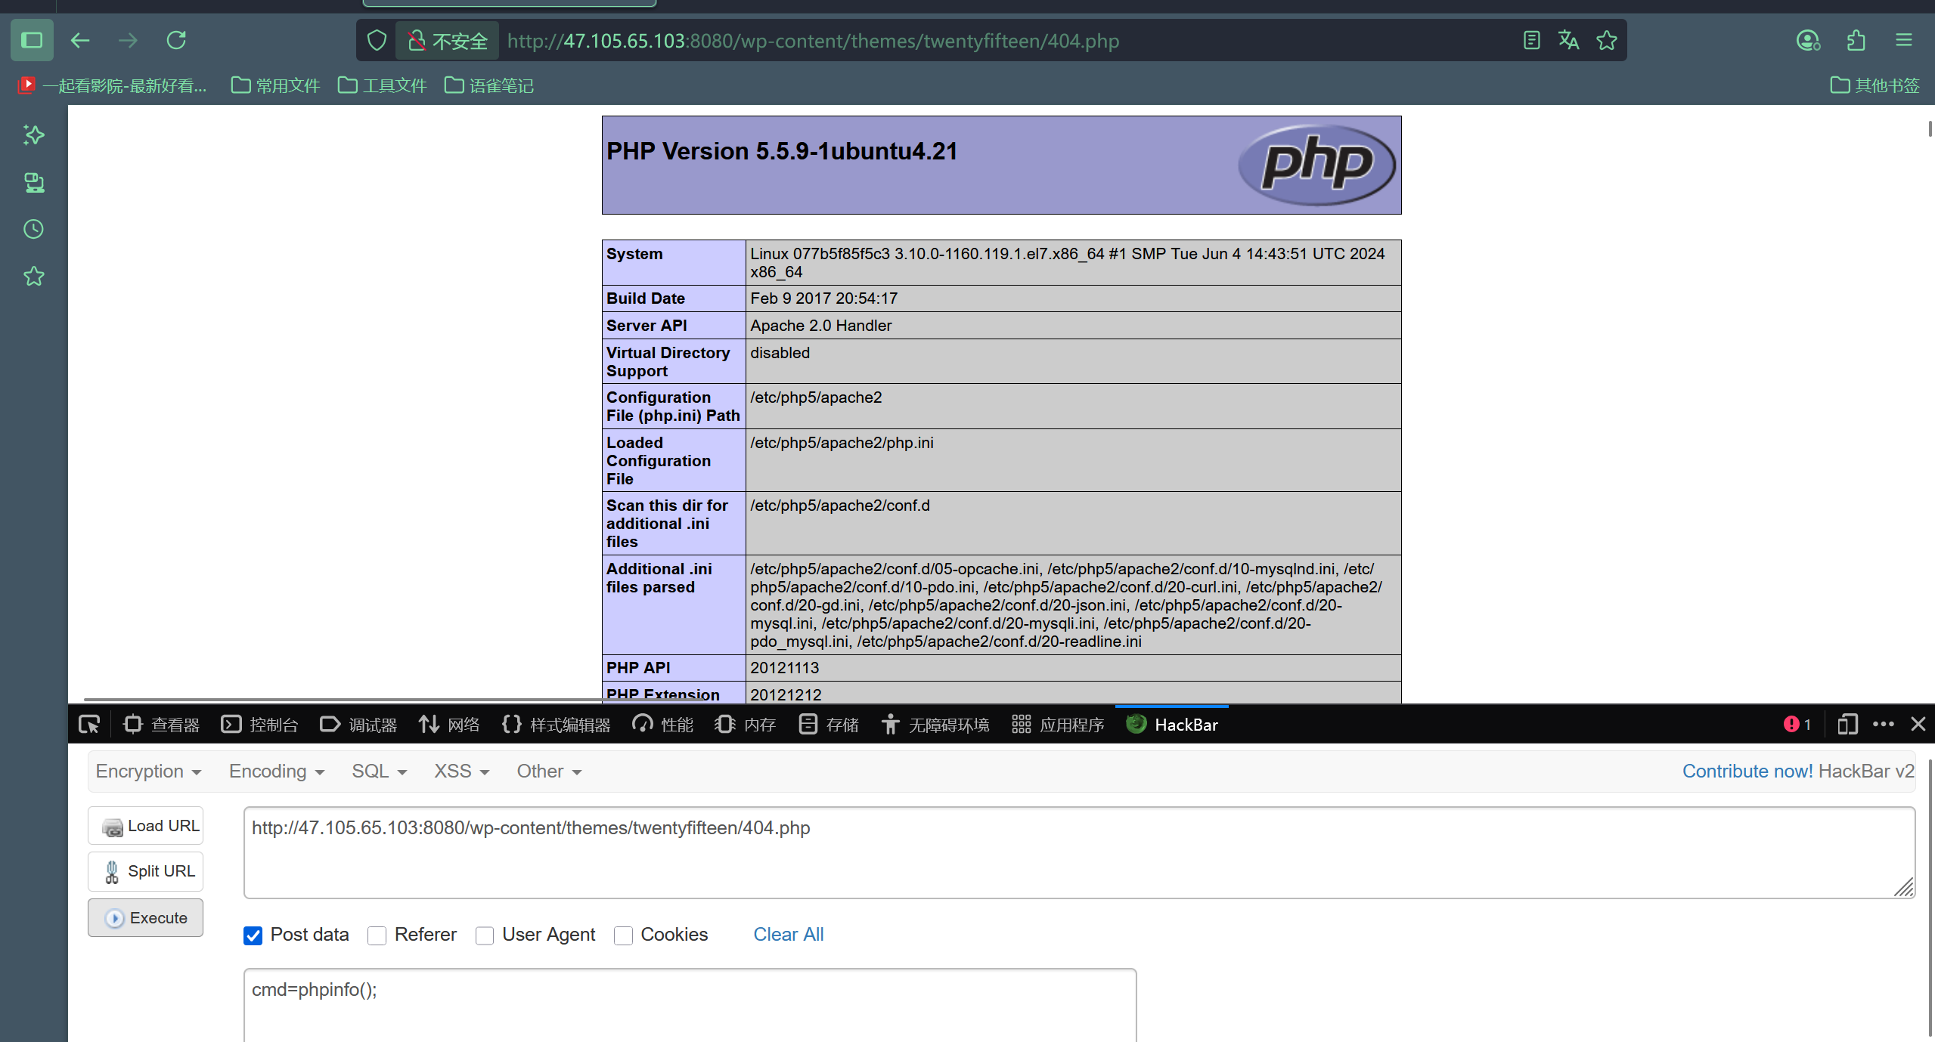Image resolution: width=1935 pixels, height=1042 pixels.
Task: Click the Load URL button
Action: (146, 826)
